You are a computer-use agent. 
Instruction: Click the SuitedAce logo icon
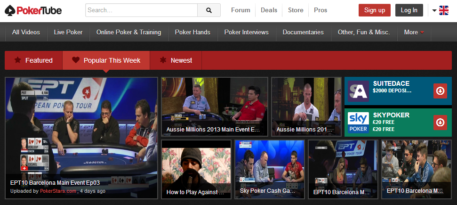pos(358,91)
